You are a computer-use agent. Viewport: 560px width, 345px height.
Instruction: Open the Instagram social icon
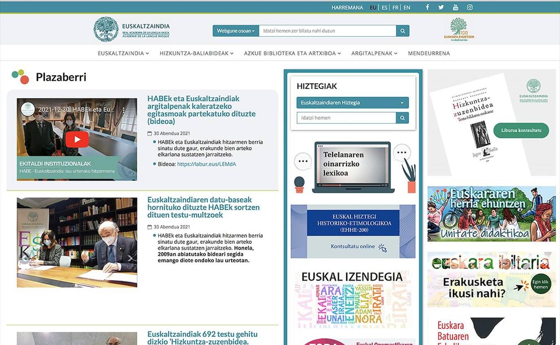(x=470, y=7)
